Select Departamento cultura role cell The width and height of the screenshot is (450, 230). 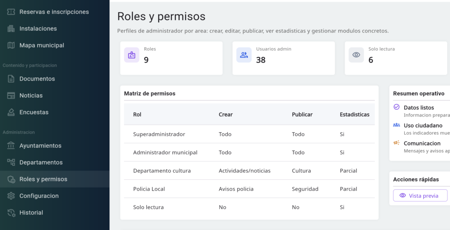pyautogui.click(x=162, y=171)
